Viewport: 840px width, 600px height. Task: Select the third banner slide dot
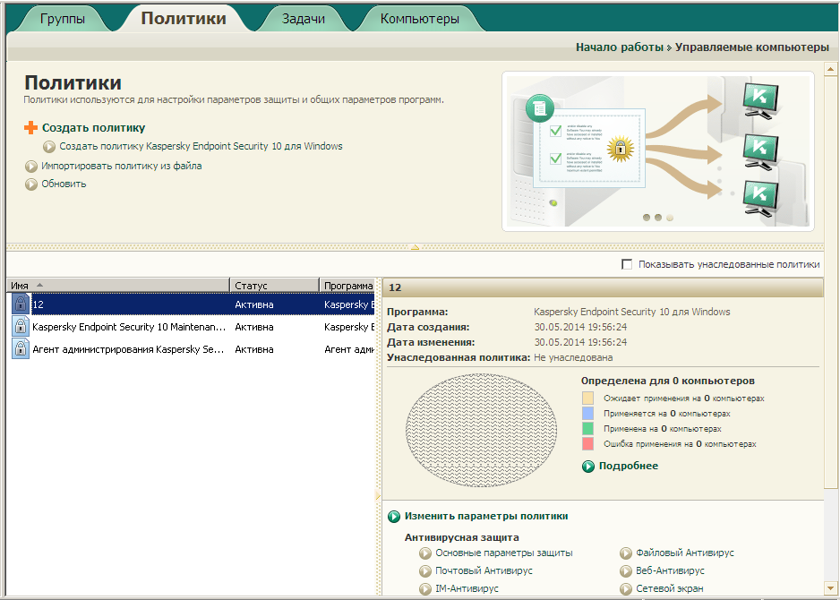(670, 218)
